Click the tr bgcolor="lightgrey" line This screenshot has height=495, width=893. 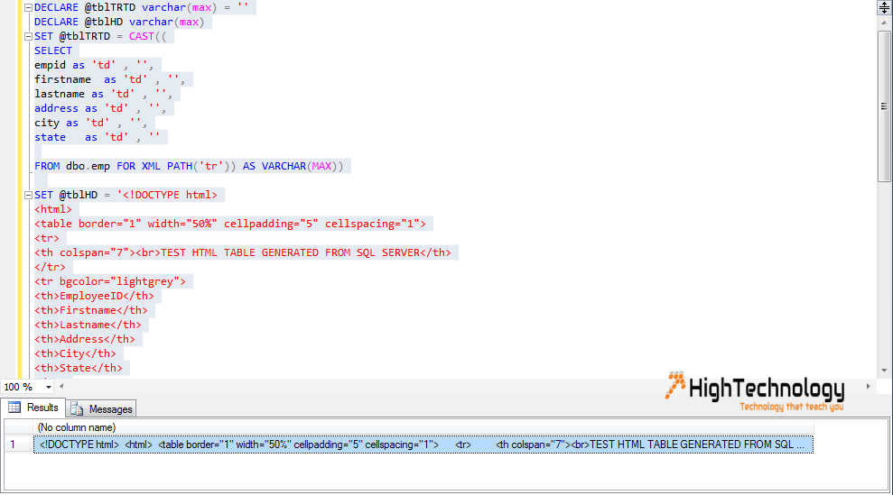click(x=110, y=281)
